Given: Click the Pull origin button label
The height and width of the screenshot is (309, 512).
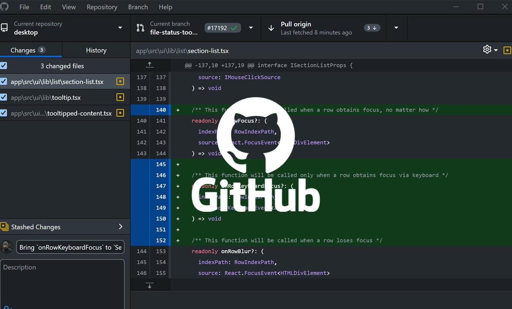Looking at the screenshot, I should [296, 24].
